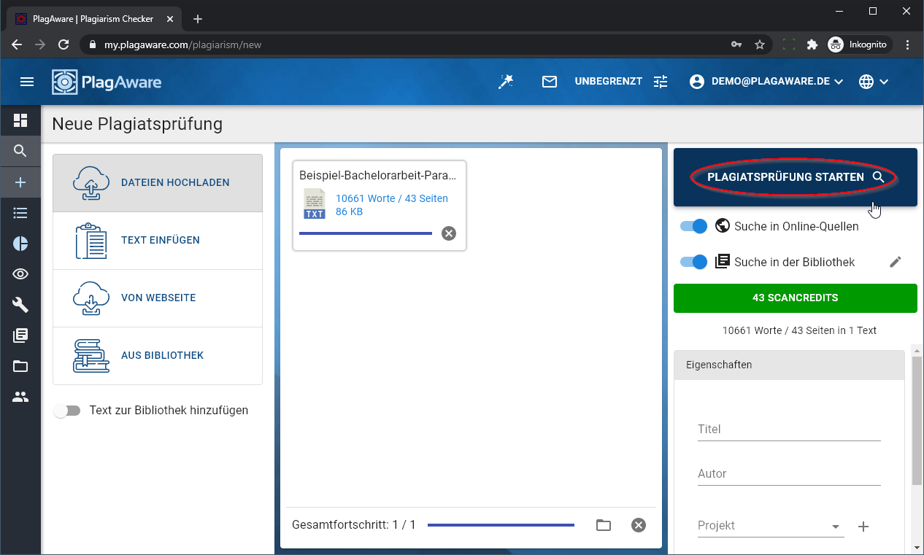Open the UNBEGRENZT settings sliders icon
Image resolution: width=924 pixels, height=555 pixels.
click(x=661, y=82)
